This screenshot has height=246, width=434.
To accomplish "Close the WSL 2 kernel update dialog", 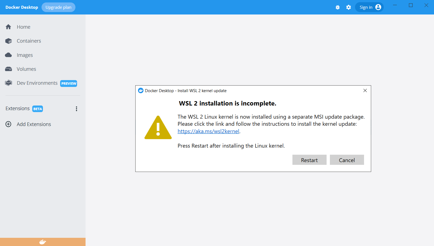I will [365, 90].
